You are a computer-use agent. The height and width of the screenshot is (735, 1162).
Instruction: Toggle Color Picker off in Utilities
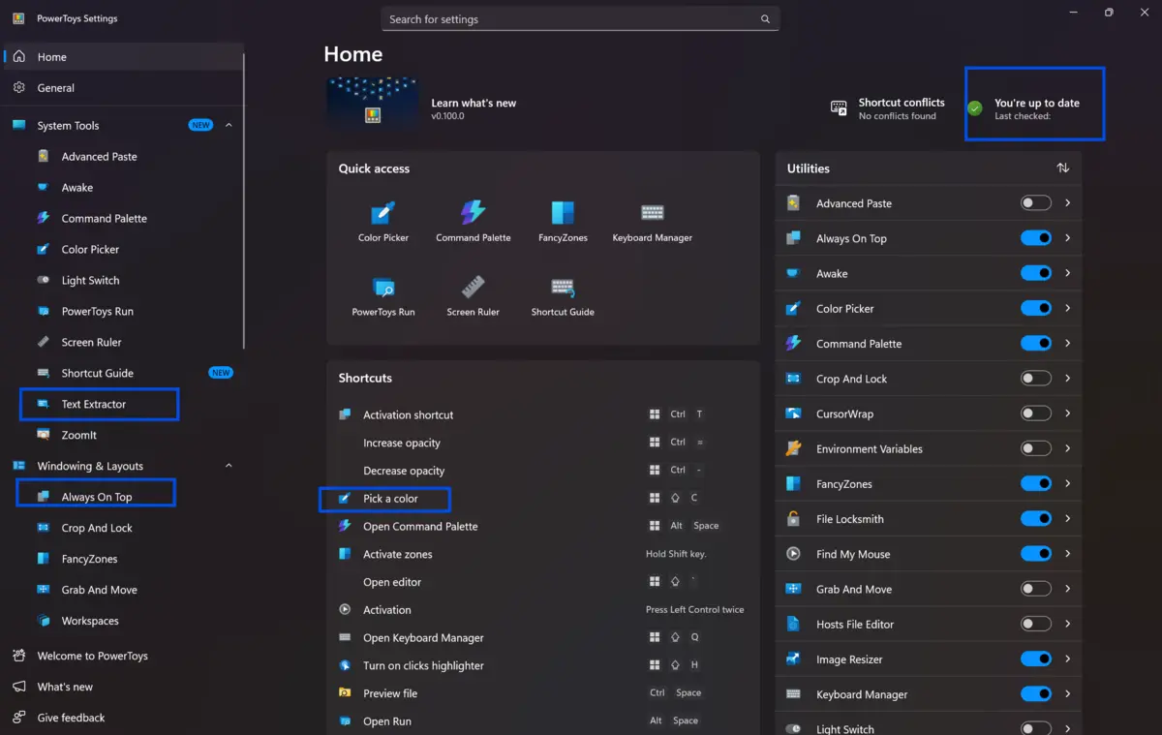coord(1036,308)
